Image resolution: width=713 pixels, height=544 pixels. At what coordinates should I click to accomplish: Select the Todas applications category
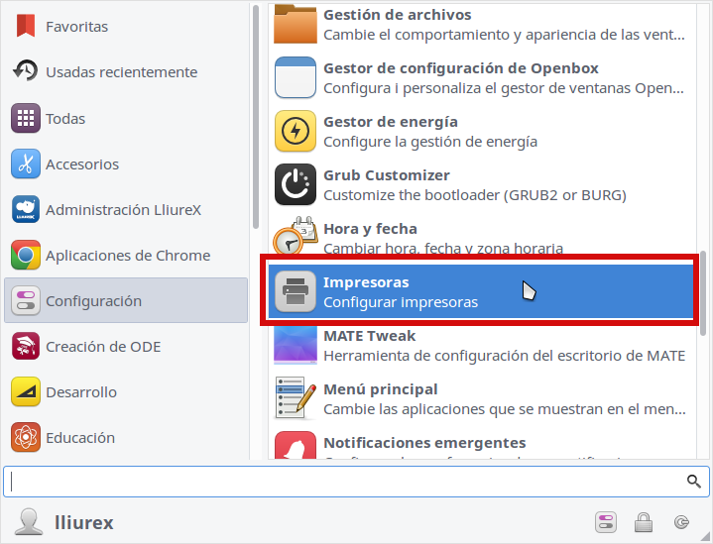[x=126, y=118]
